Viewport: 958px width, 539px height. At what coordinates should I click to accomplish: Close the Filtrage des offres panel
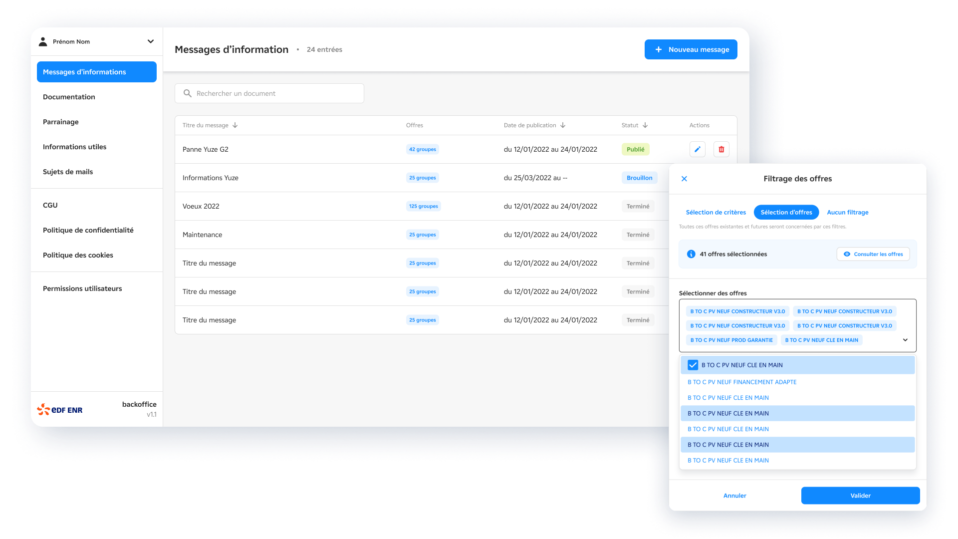685,179
